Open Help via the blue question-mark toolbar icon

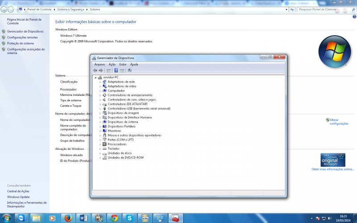[x=116, y=70]
